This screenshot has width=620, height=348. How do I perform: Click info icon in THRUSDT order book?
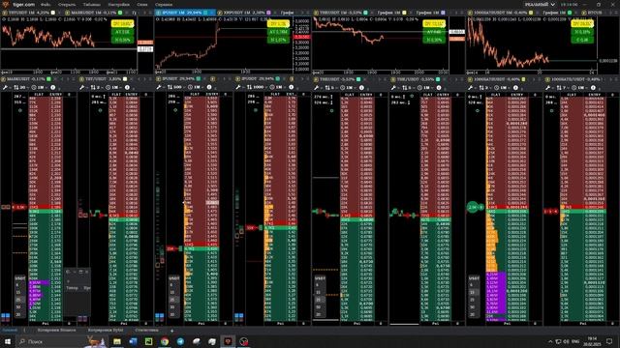[361, 87]
